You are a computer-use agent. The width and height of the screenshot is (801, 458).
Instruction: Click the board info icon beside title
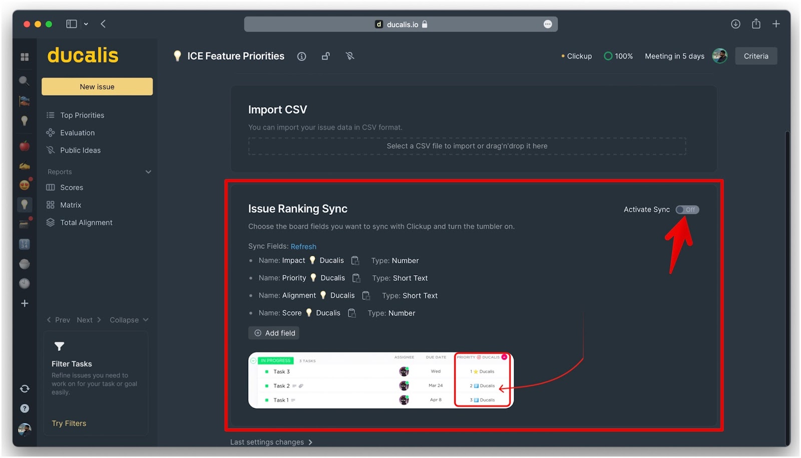coord(301,57)
